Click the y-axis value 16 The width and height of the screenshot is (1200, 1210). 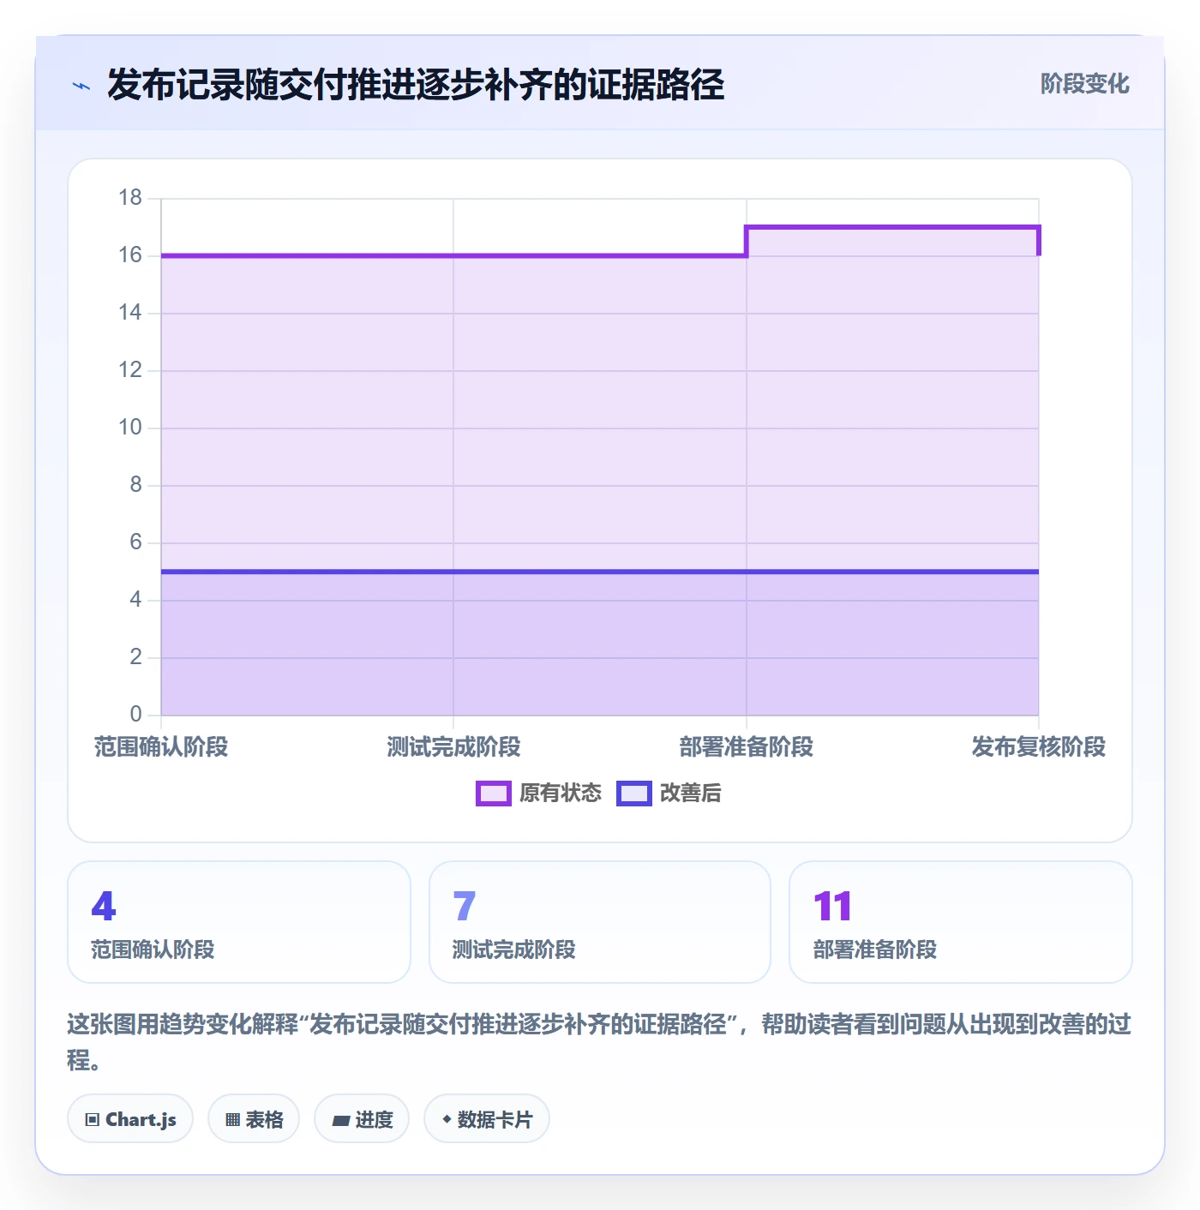(130, 255)
